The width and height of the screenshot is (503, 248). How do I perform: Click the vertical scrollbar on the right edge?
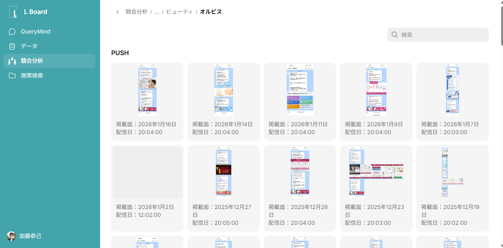point(501,24)
